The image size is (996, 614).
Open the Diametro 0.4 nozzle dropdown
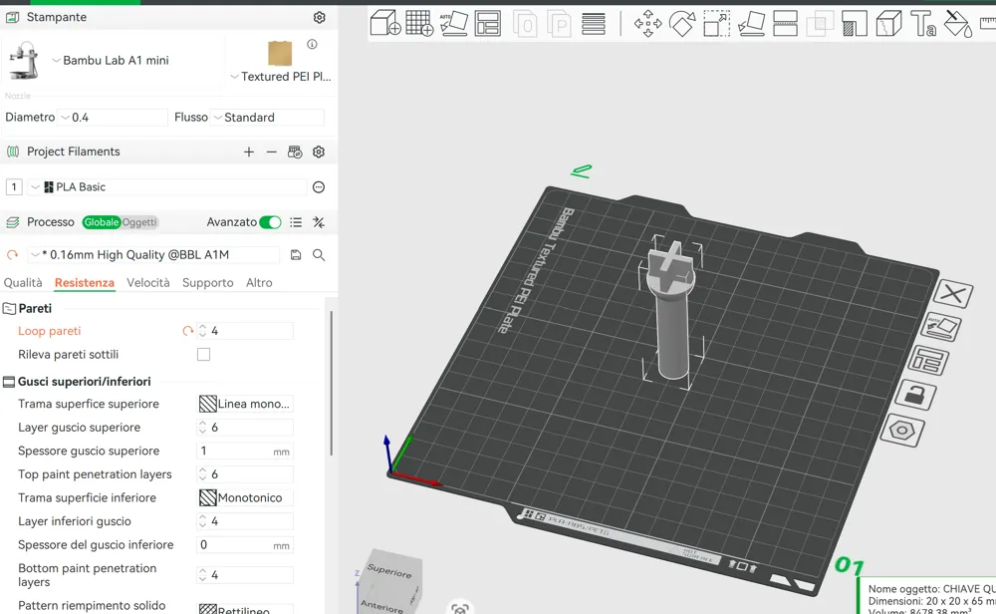point(113,118)
